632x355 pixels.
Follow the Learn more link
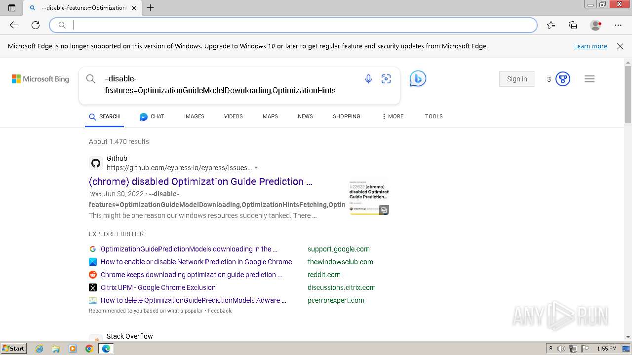click(x=591, y=46)
